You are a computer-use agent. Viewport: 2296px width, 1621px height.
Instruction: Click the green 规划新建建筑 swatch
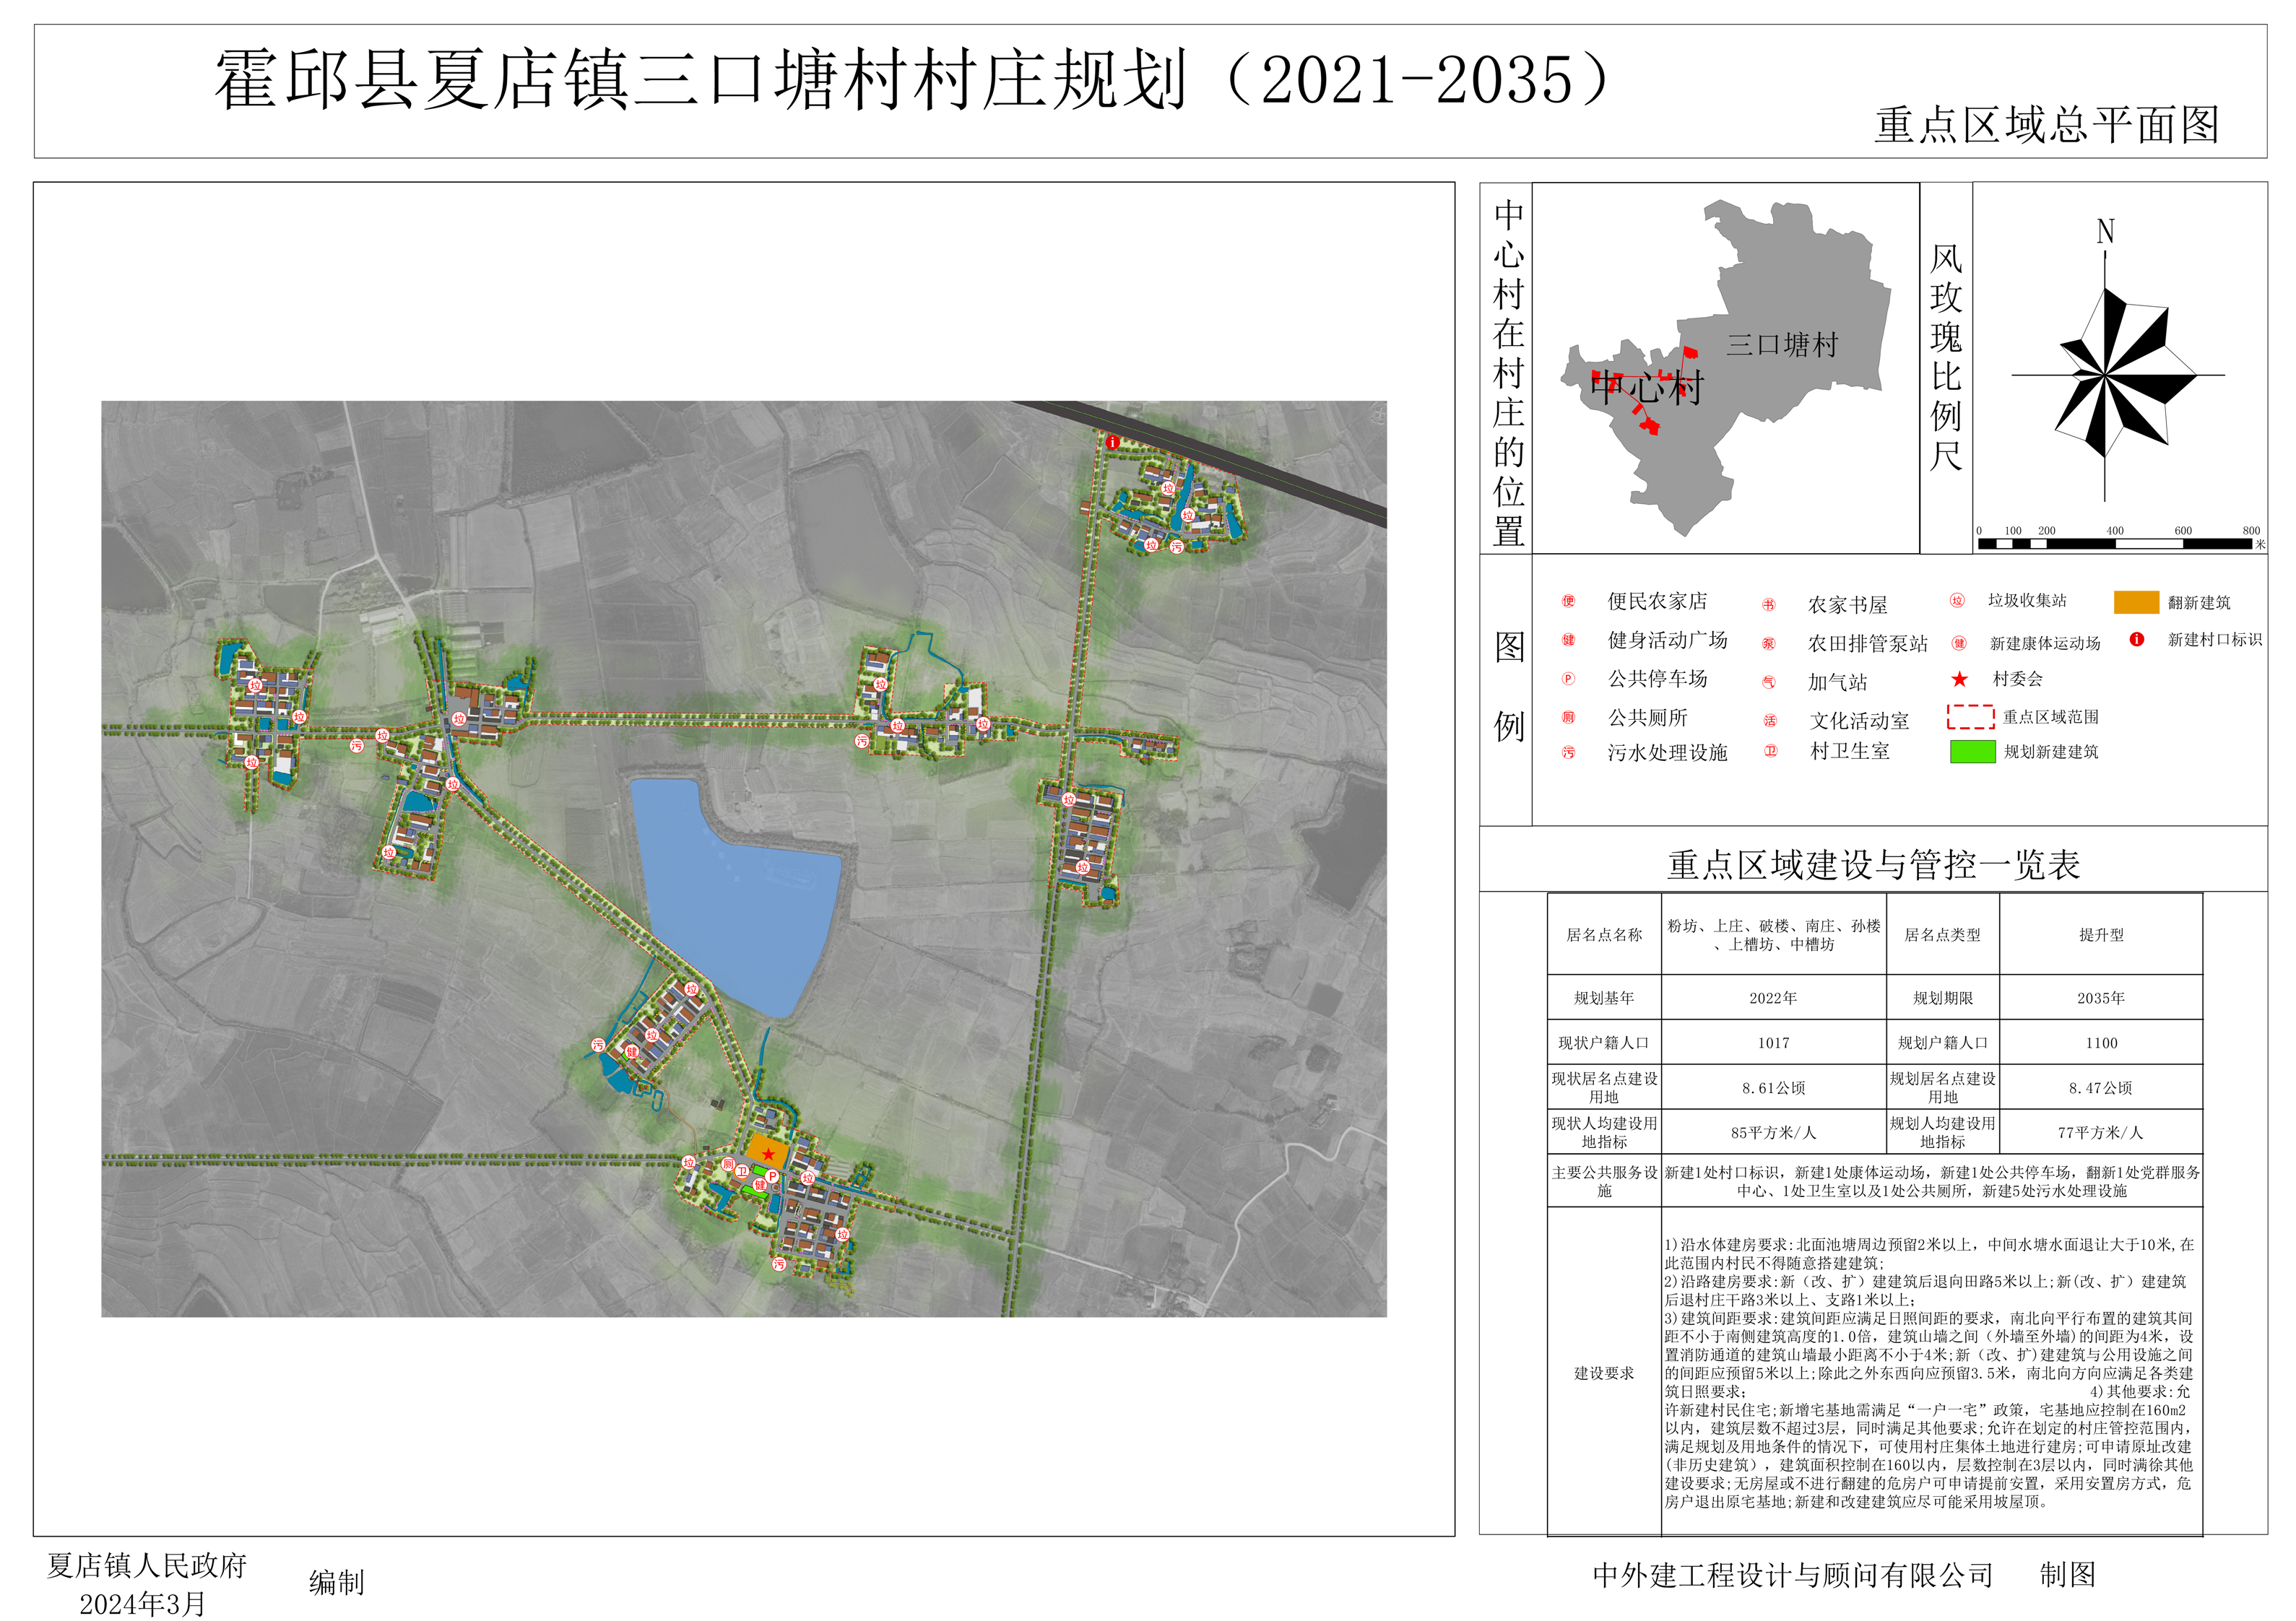pyautogui.click(x=1972, y=752)
